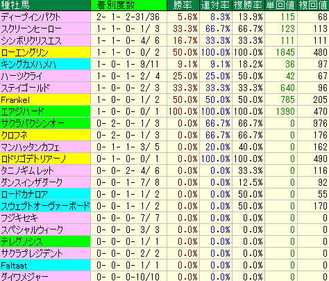
Task: Click the 勝率 column header
Action: pyautogui.click(x=183, y=5)
